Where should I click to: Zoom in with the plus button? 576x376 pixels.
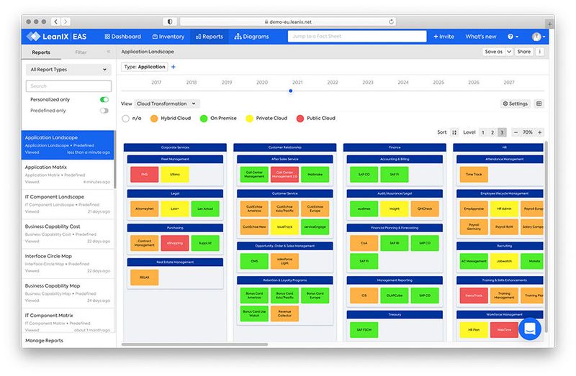[539, 132]
